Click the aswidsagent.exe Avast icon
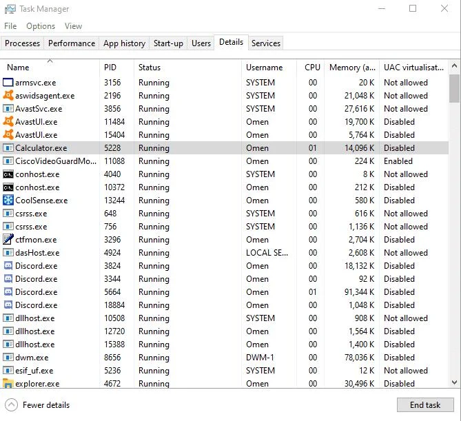Screen dimensions: 461x421 (8, 96)
